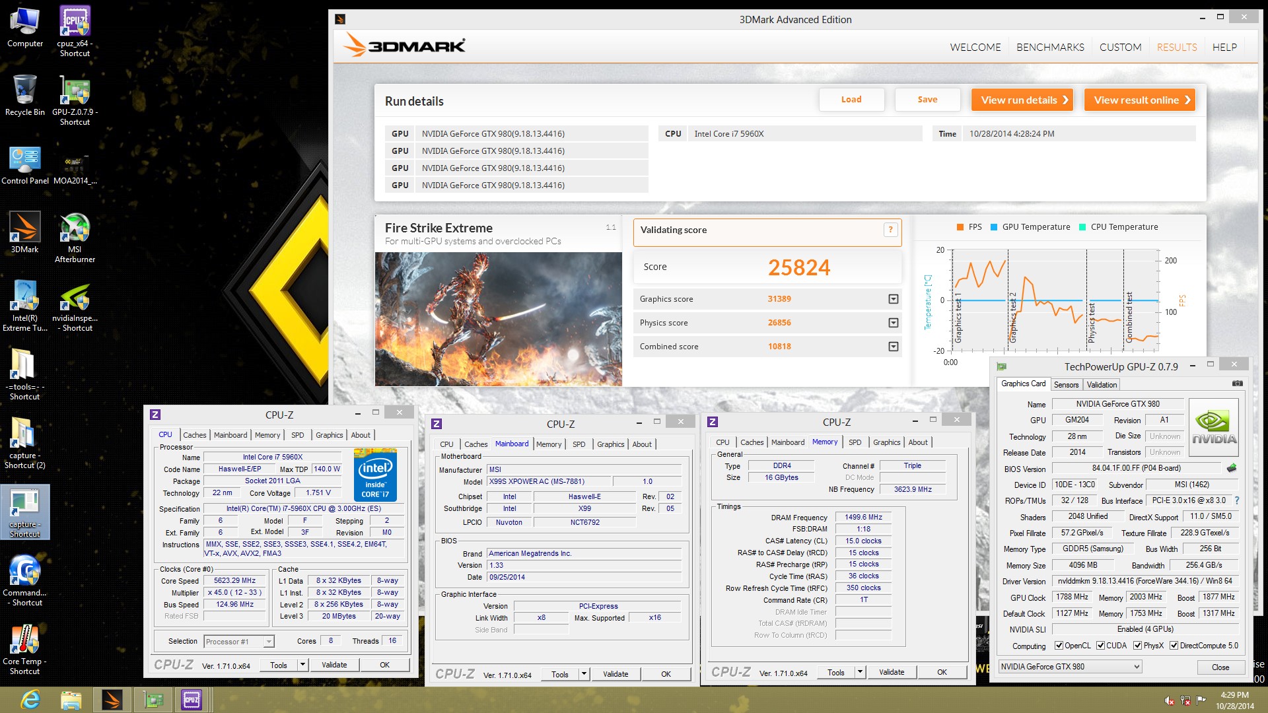Click the GPU Temperature blue legend swatch
This screenshot has width=1268, height=713.
click(994, 227)
